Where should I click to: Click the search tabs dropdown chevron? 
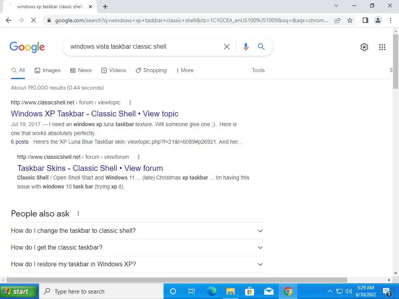(x=336, y=5)
